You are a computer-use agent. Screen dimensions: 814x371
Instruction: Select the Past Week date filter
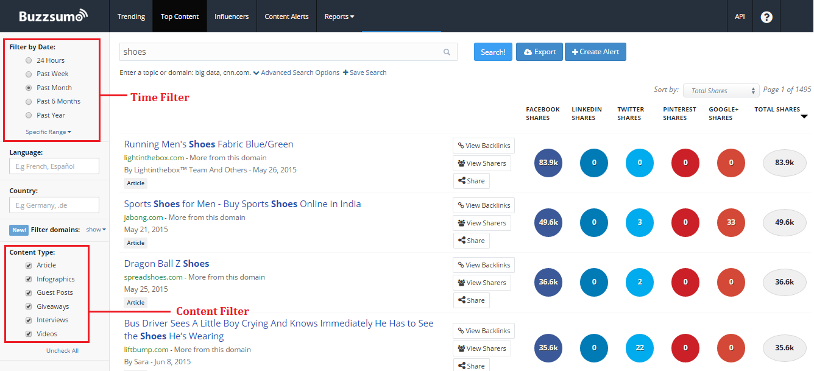click(29, 74)
